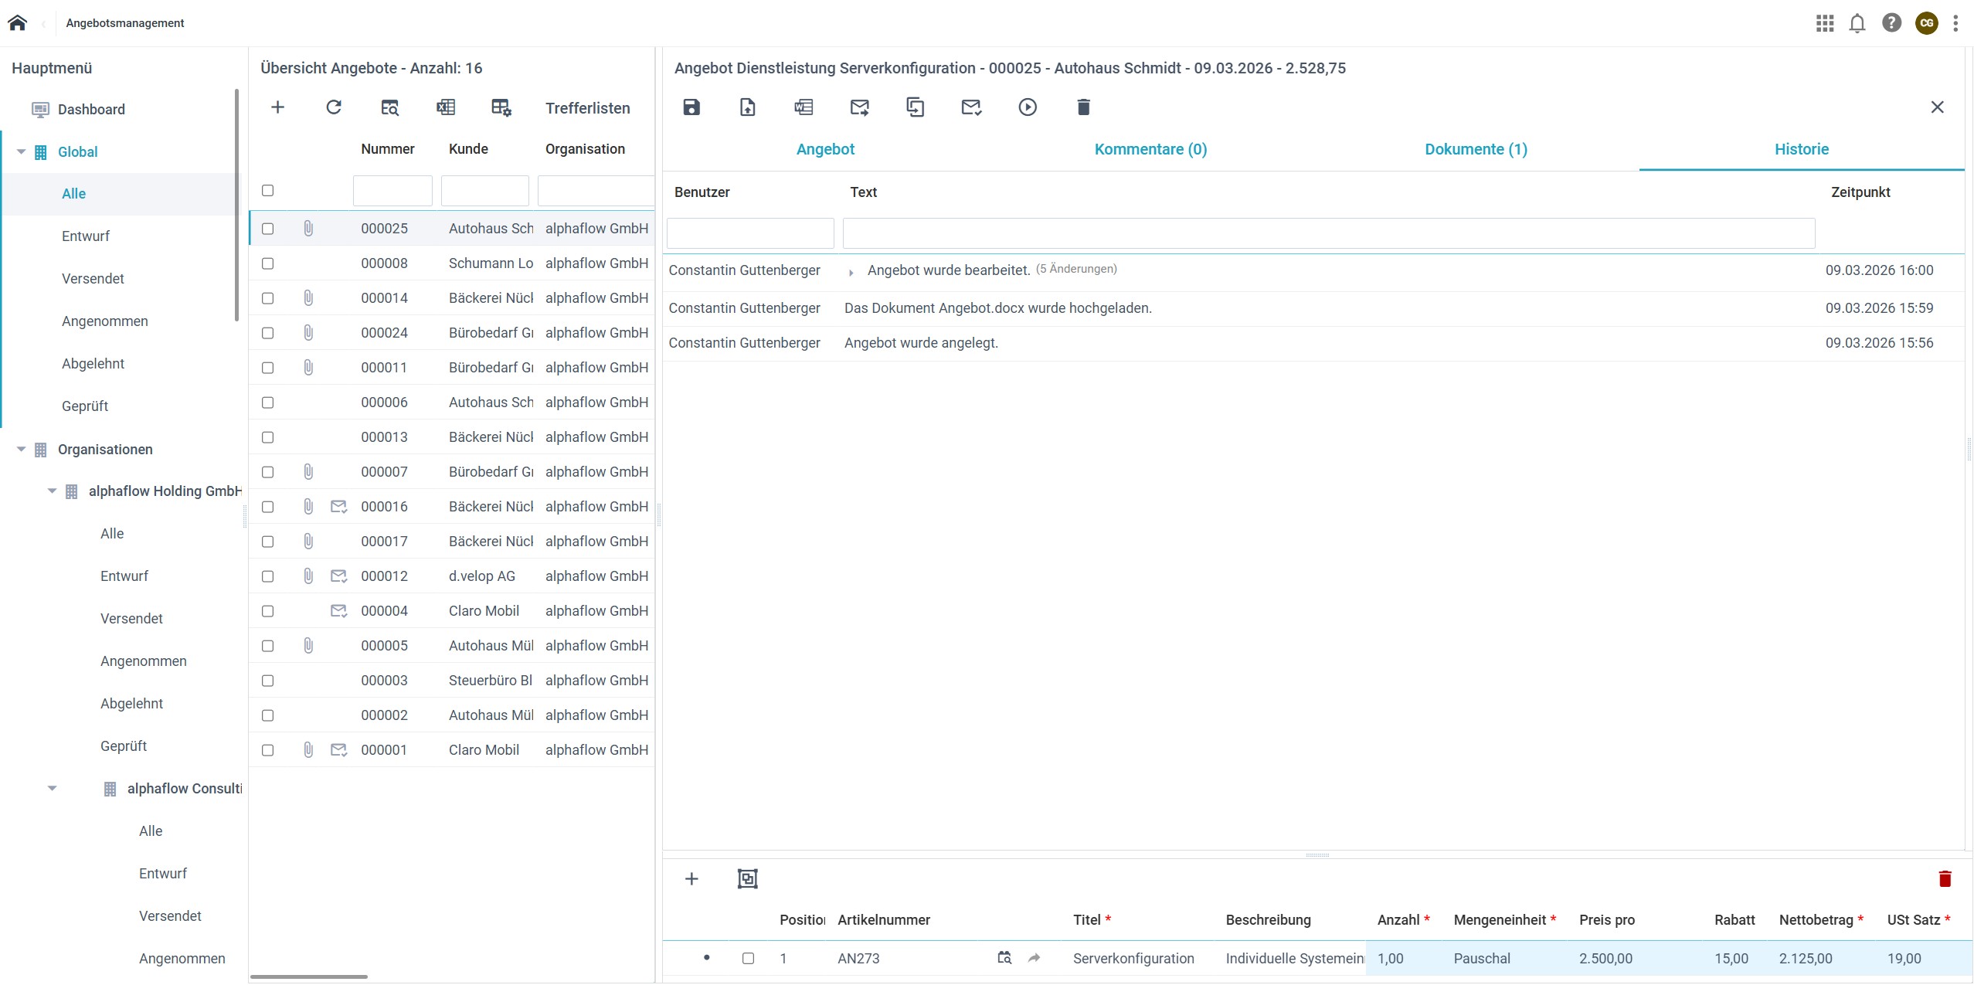
Task: Switch to the Dokumente (1) tab
Action: coord(1476,149)
